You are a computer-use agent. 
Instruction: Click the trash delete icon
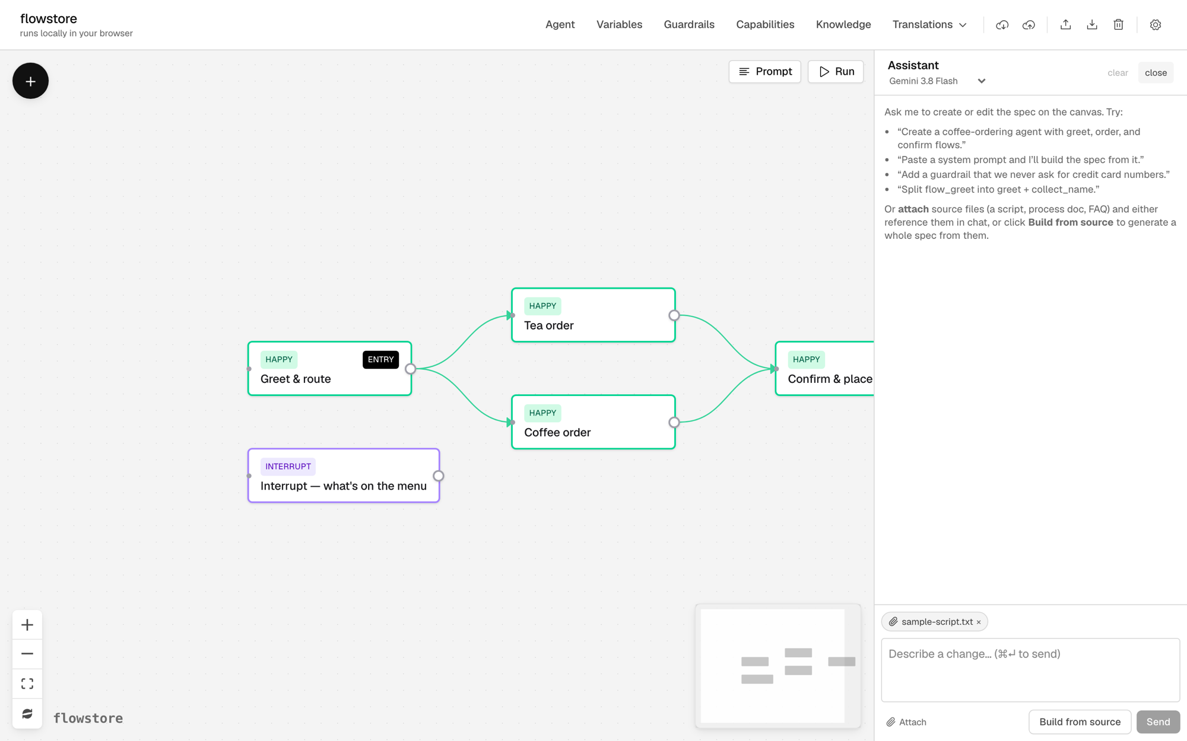pyautogui.click(x=1118, y=25)
